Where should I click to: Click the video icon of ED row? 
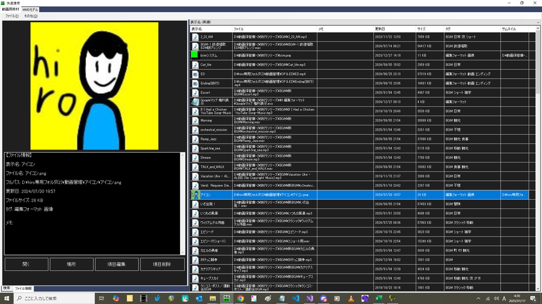pos(195,74)
